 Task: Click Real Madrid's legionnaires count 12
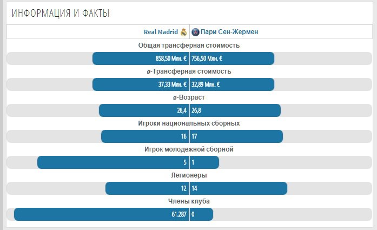(183, 188)
